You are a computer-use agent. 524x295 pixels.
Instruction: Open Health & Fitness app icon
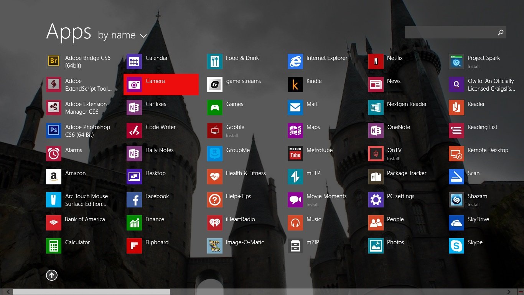[215, 177]
